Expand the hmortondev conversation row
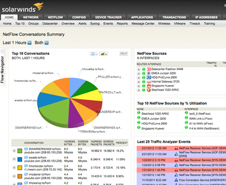 click(14, 167)
